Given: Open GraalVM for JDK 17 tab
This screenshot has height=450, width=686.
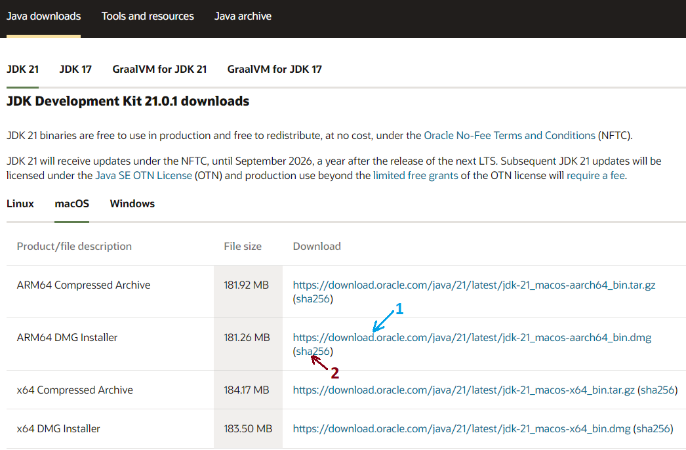Looking at the screenshot, I should coord(274,69).
